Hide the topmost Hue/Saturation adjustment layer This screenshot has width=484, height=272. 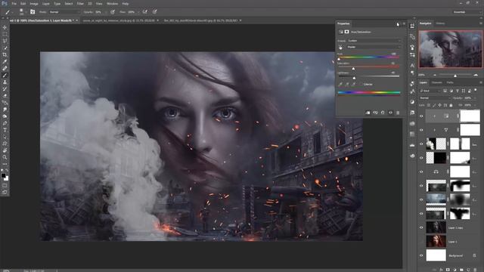click(421, 116)
